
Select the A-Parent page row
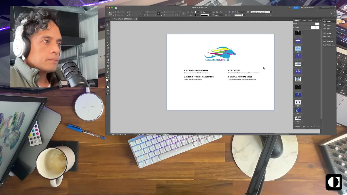(306, 27)
